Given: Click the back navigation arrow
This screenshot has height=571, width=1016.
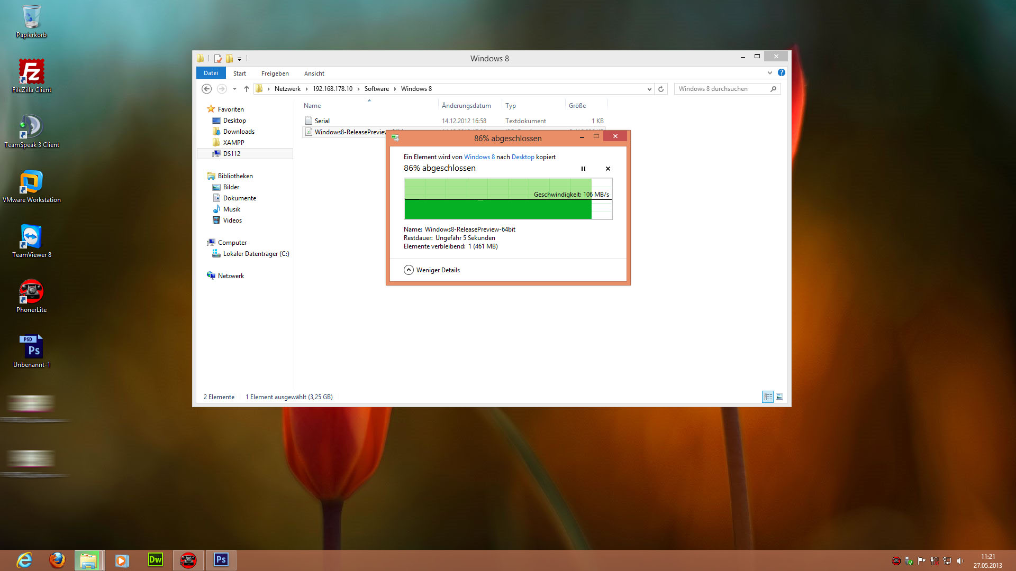Looking at the screenshot, I should (x=207, y=89).
